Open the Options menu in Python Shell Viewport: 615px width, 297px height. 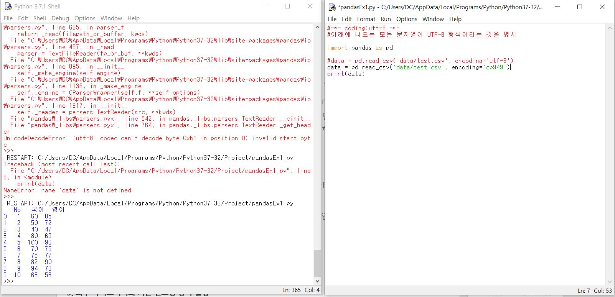(x=85, y=18)
